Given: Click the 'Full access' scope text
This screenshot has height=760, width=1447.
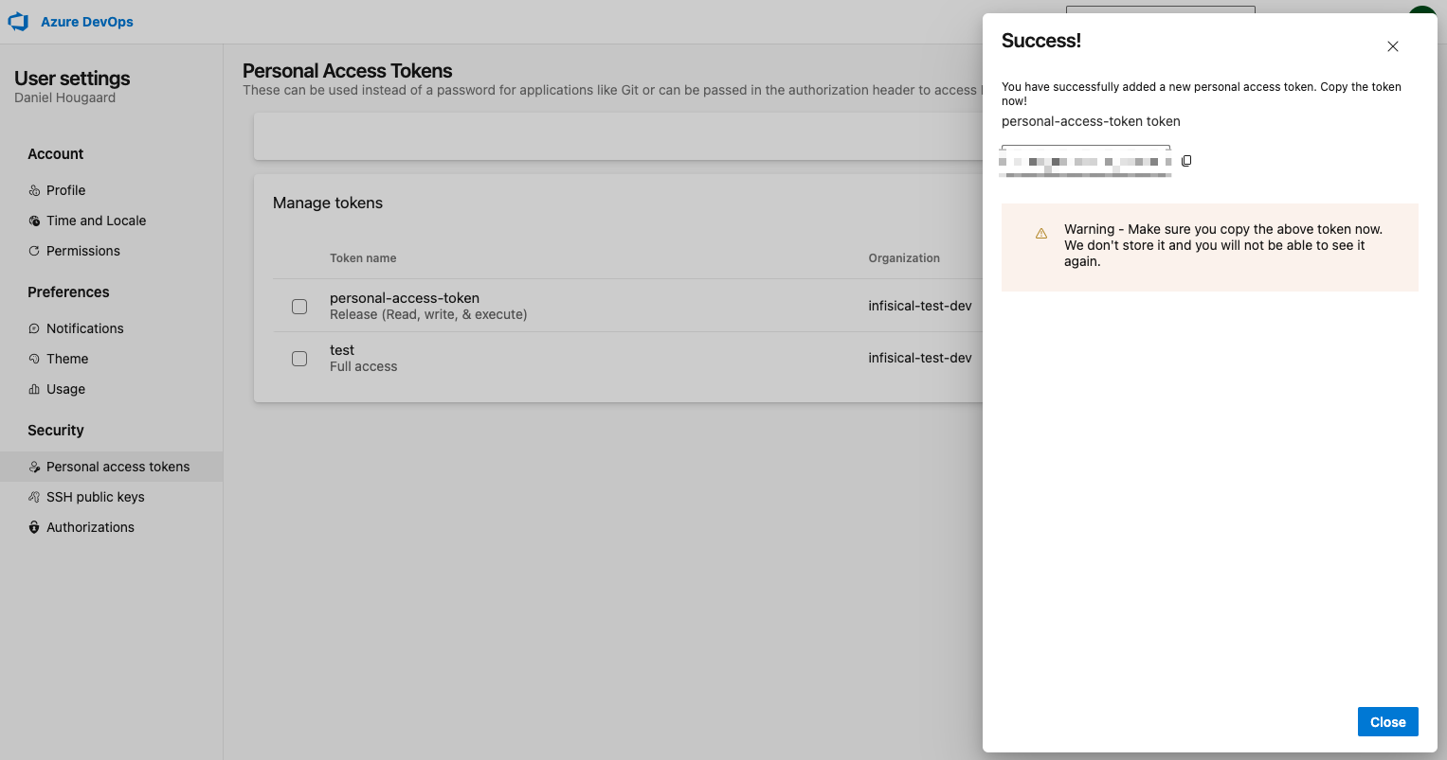Looking at the screenshot, I should point(363,366).
